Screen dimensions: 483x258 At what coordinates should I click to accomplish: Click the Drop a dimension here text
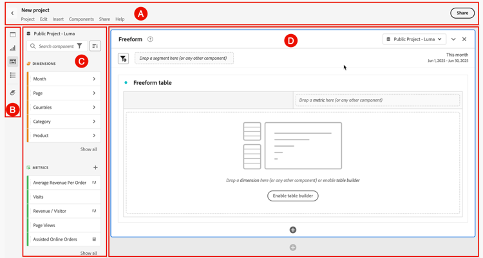[x=292, y=180]
